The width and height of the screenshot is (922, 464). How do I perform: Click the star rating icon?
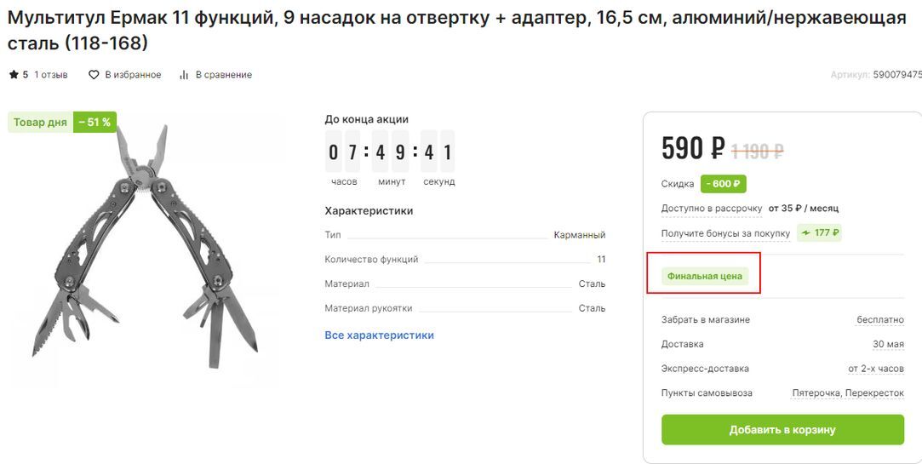pos(14,75)
